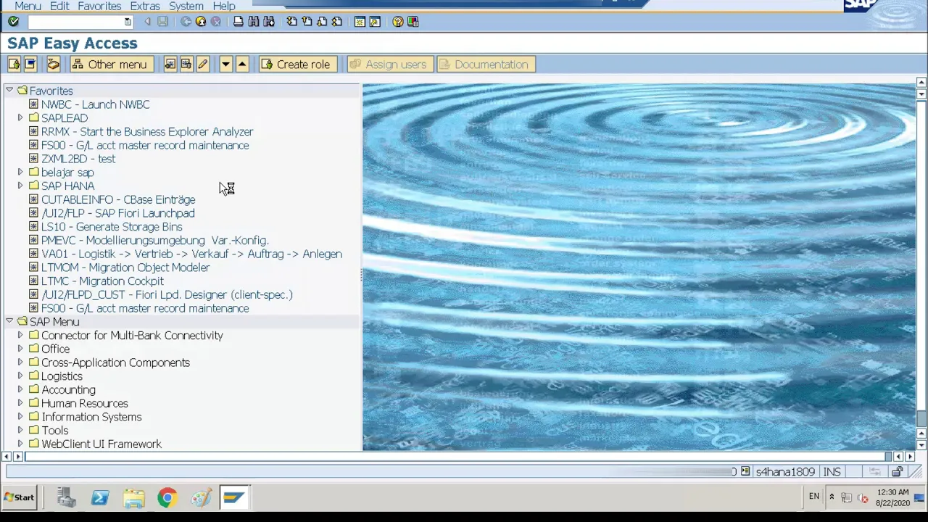
Task: Expand the SAP HANA folder
Action: [20, 186]
